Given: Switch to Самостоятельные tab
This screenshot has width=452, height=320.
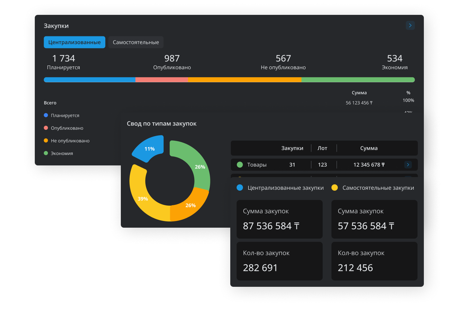Looking at the screenshot, I should click(x=136, y=42).
